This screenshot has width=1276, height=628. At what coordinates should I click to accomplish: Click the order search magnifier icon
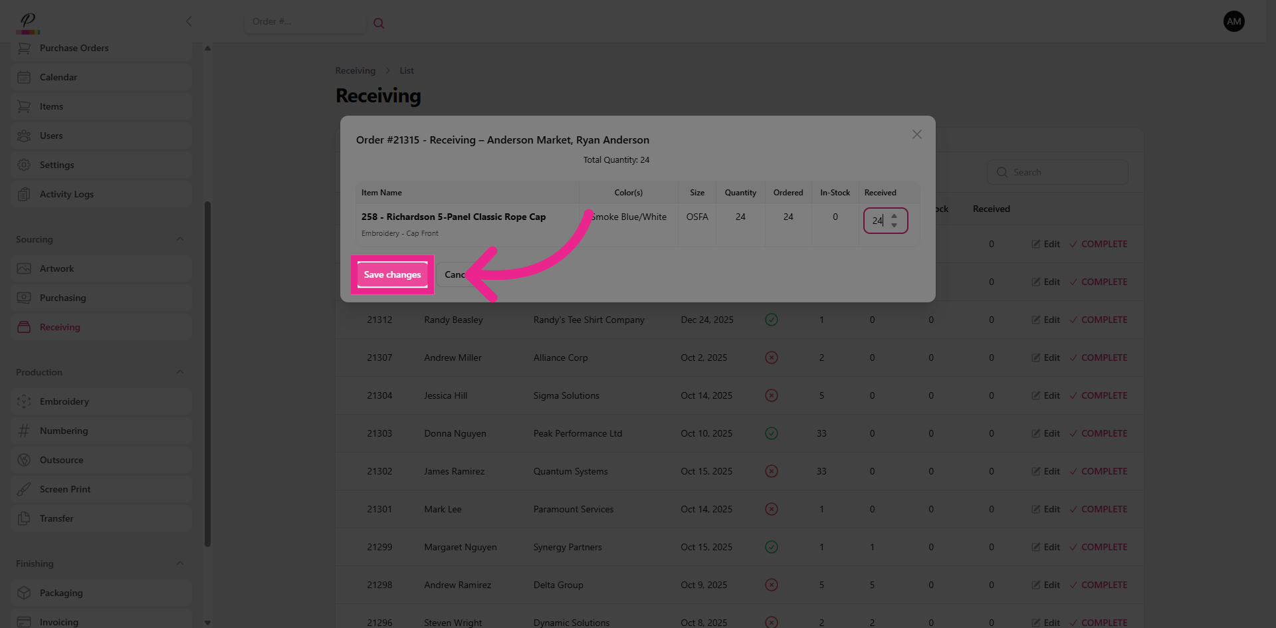click(379, 23)
